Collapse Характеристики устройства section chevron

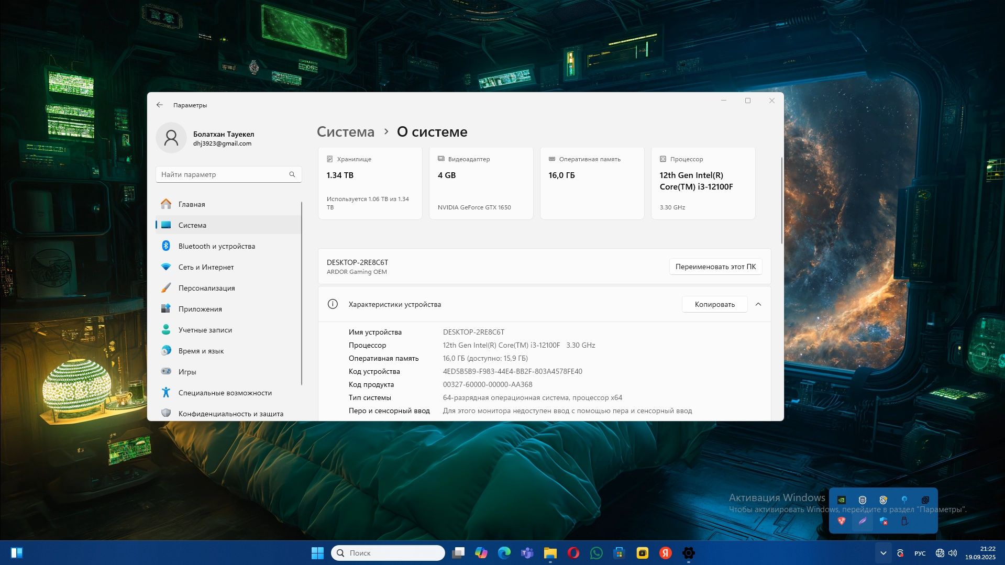click(x=758, y=304)
